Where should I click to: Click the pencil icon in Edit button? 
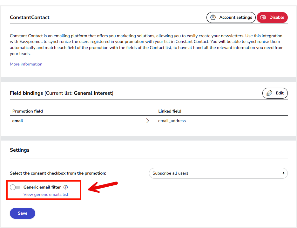point(269,93)
